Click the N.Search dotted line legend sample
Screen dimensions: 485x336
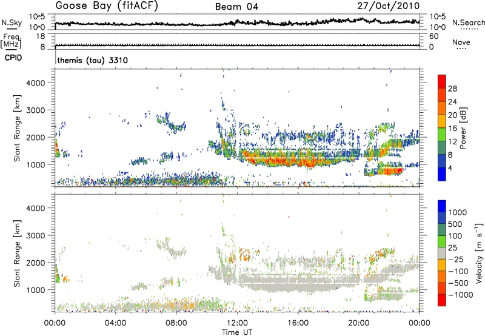click(469, 29)
